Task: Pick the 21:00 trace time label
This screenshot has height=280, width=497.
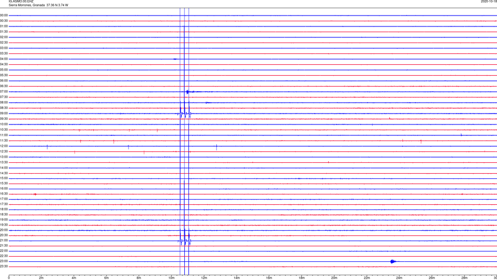Action: click(x=4, y=240)
